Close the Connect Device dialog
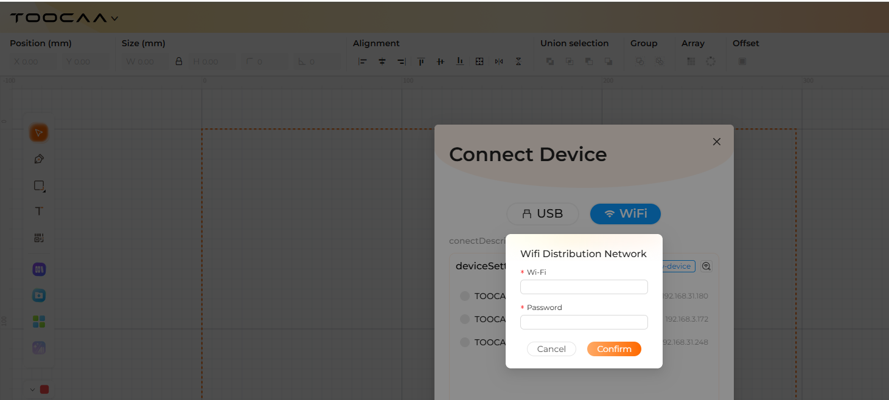The height and width of the screenshot is (400, 889). (716, 142)
